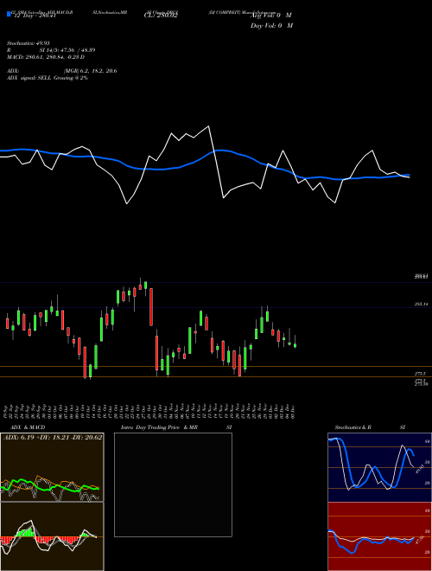Click the 'CL: 280.02' closing price label
Image resolution: width=432 pixels, height=571 pixels.
tap(161, 16)
